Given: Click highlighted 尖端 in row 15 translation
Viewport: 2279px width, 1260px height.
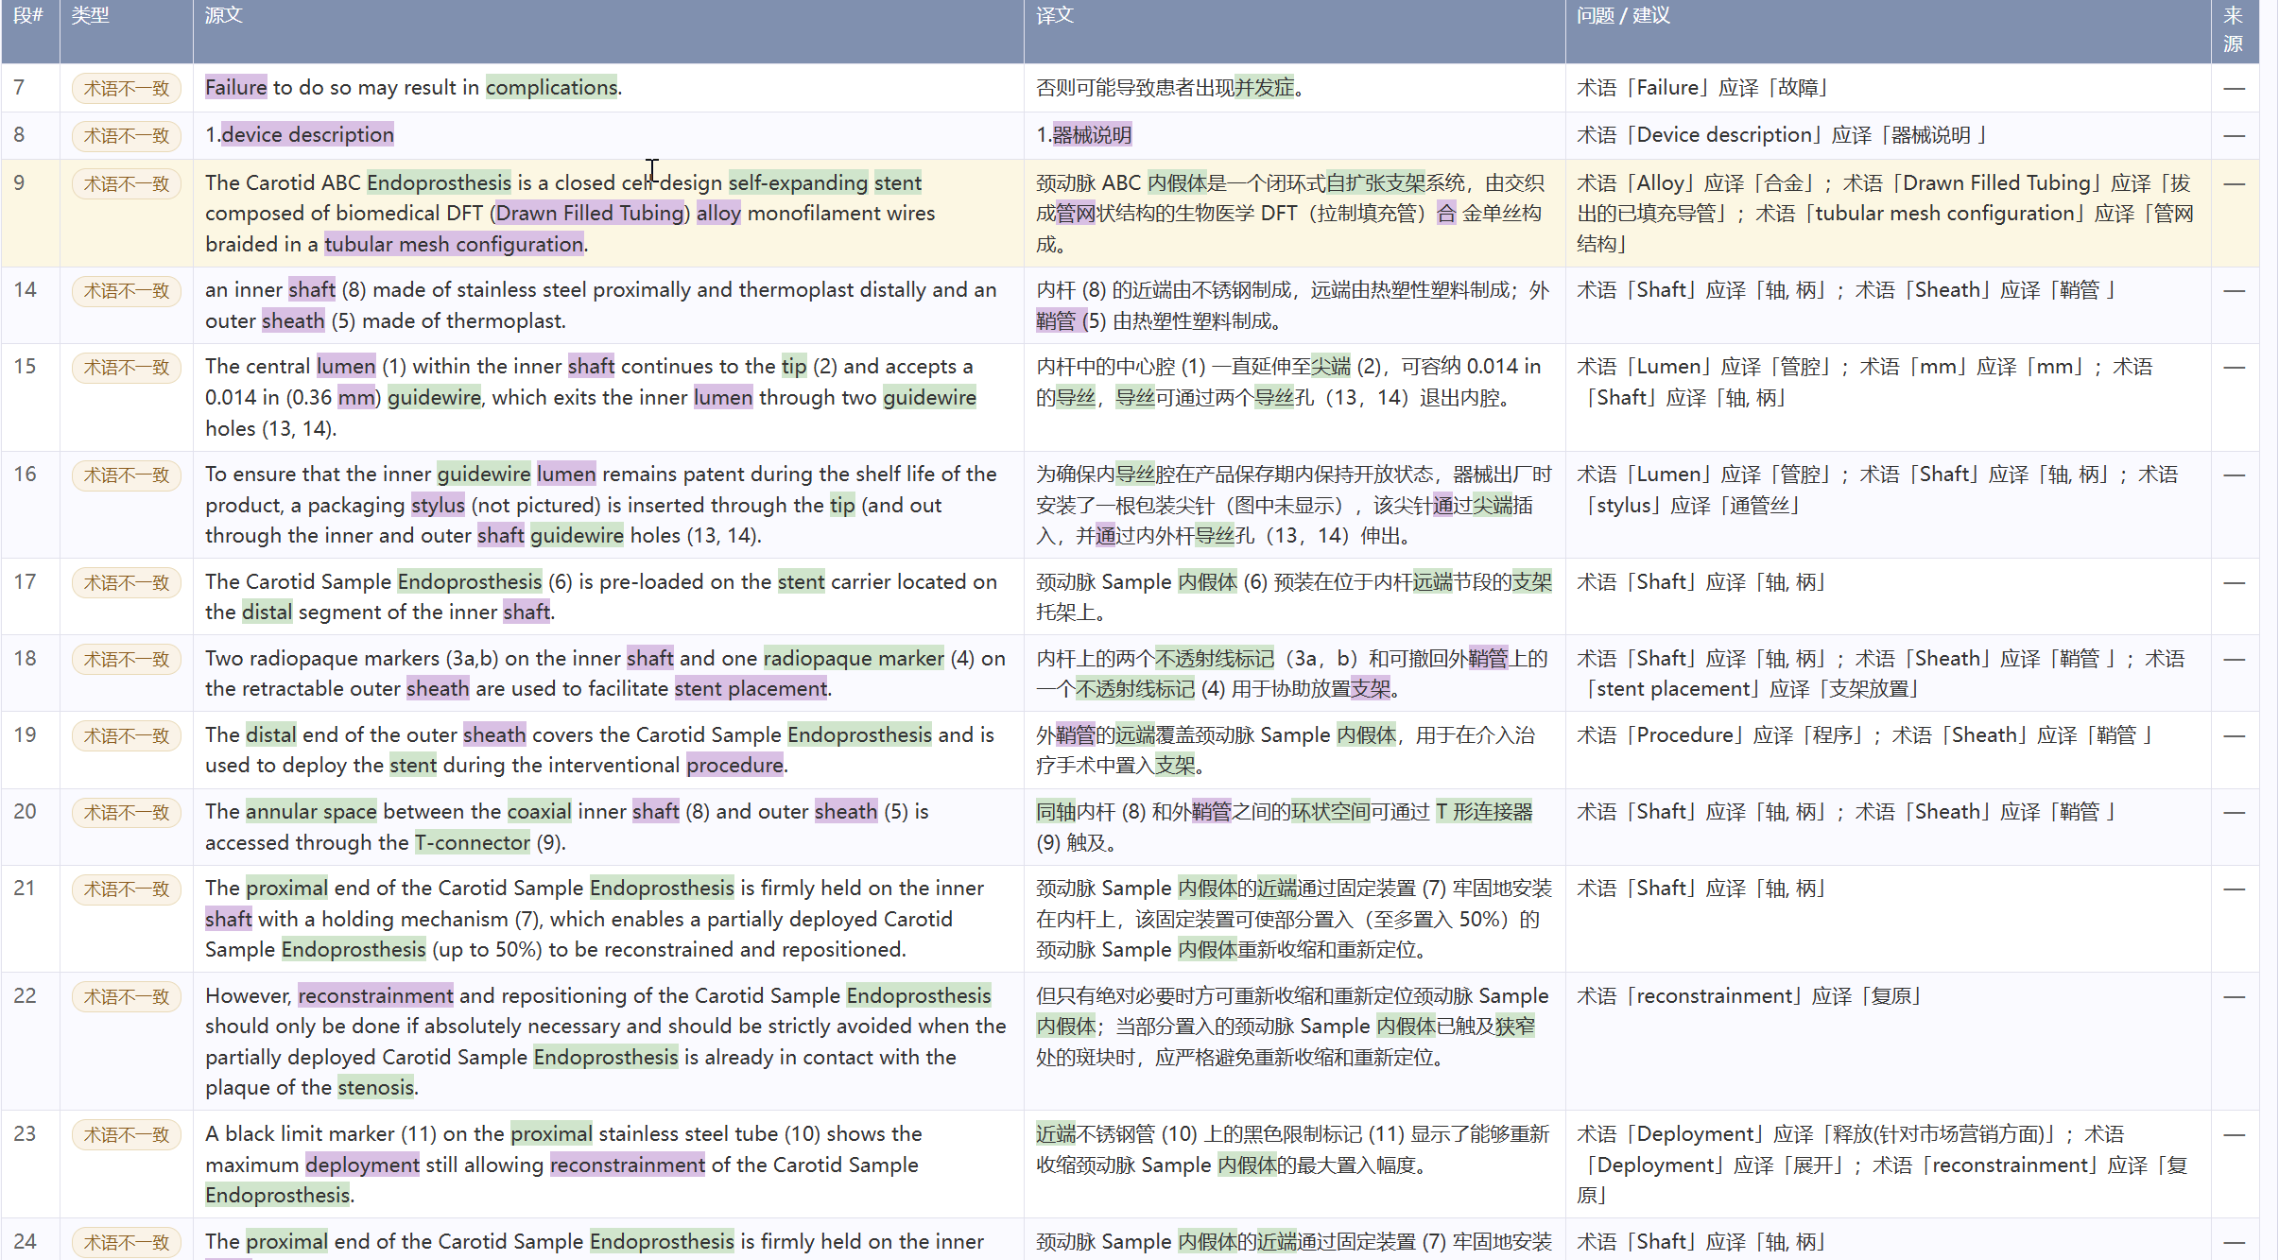Looking at the screenshot, I should (1331, 367).
